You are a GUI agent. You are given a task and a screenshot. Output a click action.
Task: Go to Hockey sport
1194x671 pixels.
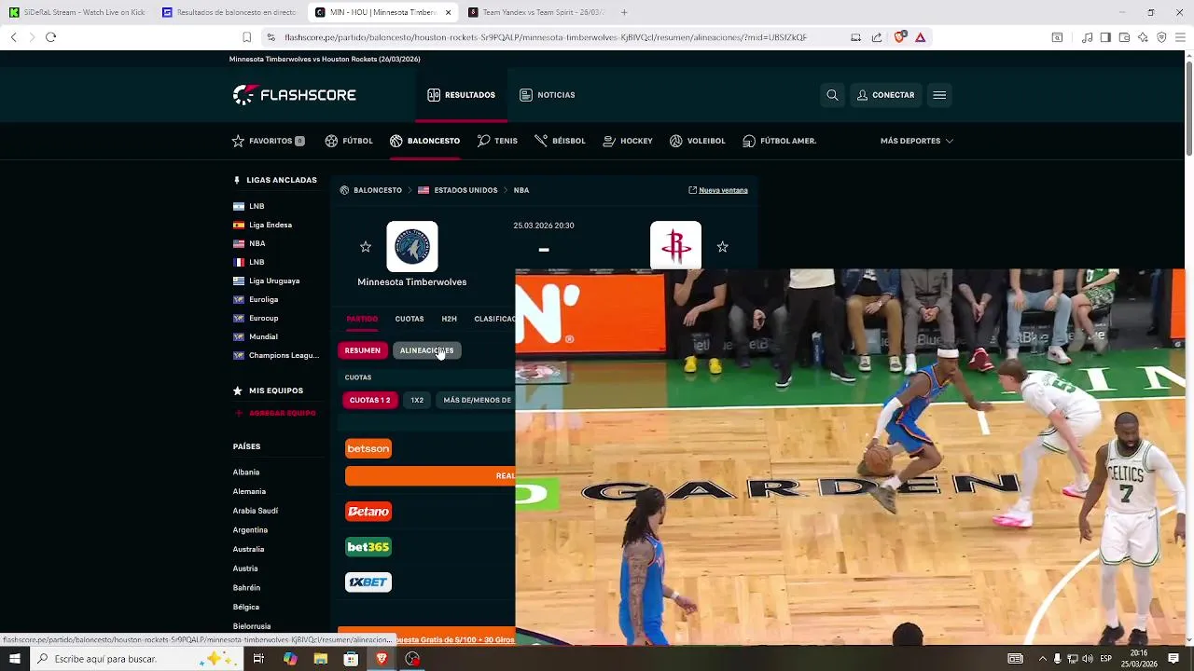tap(628, 141)
